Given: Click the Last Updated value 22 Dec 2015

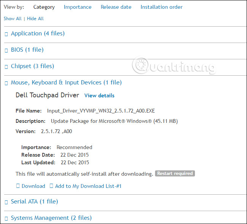Looking at the screenshot, I should click(x=75, y=162).
